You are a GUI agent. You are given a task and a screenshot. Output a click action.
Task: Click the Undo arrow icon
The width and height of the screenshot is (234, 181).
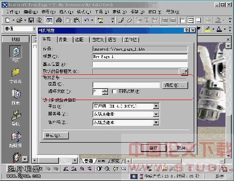(87, 20)
